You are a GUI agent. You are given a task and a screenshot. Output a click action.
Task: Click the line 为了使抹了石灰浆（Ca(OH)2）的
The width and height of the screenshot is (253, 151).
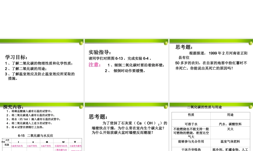click(135, 123)
